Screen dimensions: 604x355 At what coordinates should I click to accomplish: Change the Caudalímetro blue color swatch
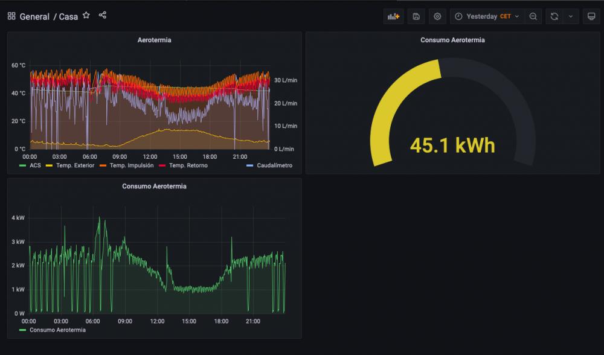(x=249, y=165)
